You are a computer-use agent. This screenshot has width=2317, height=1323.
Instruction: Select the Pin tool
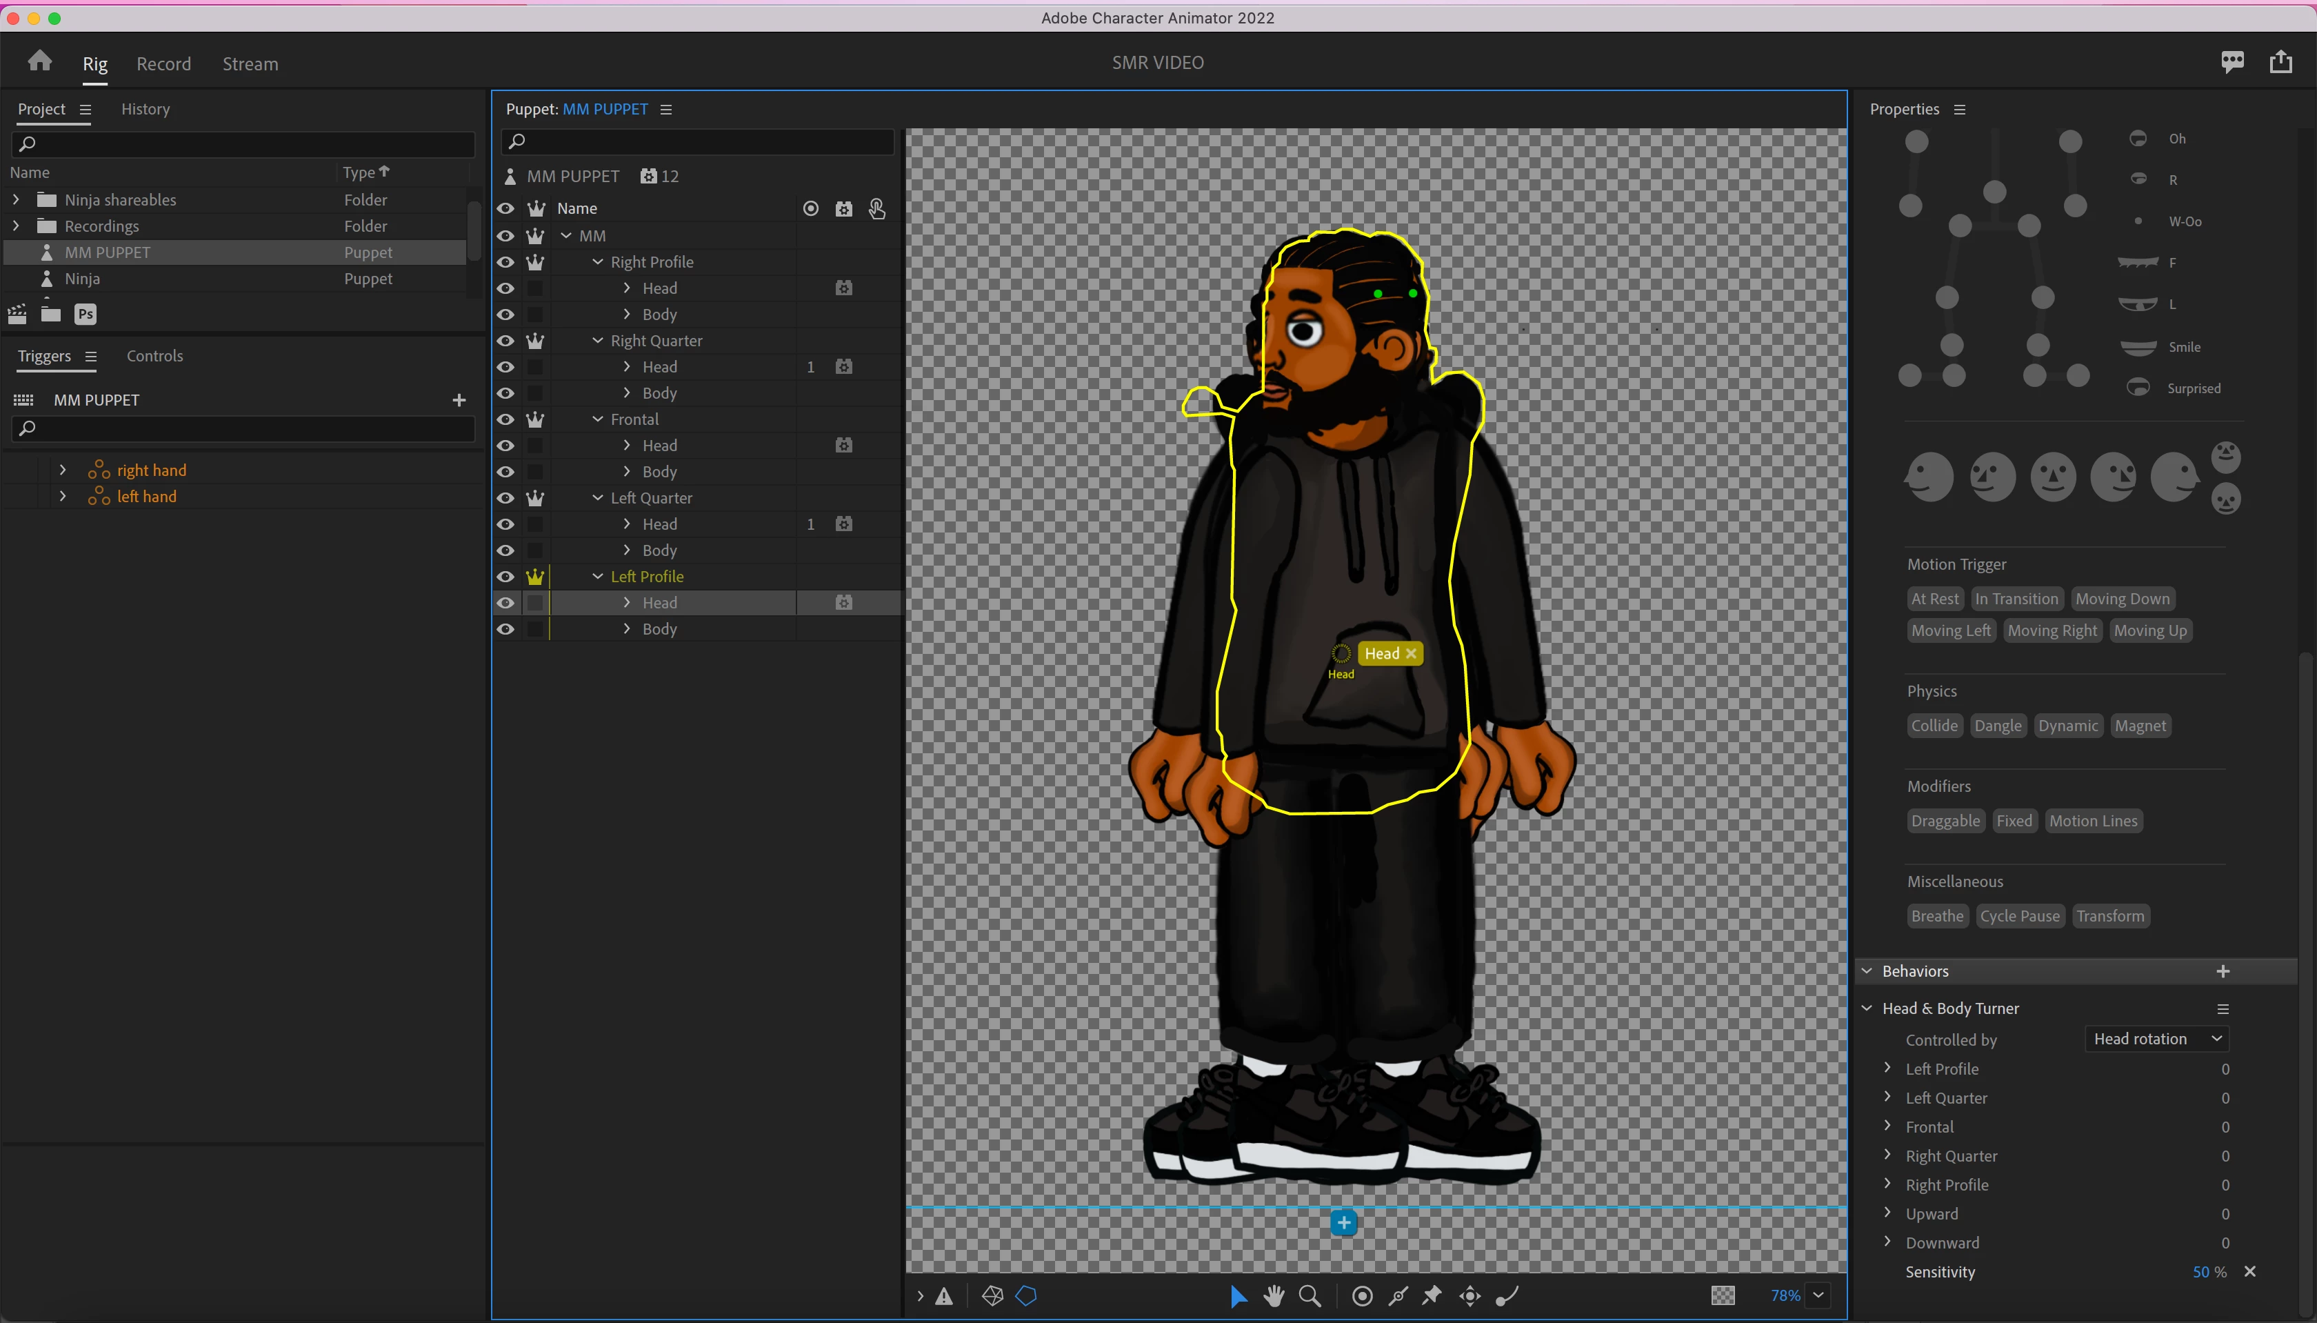(x=1432, y=1295)
